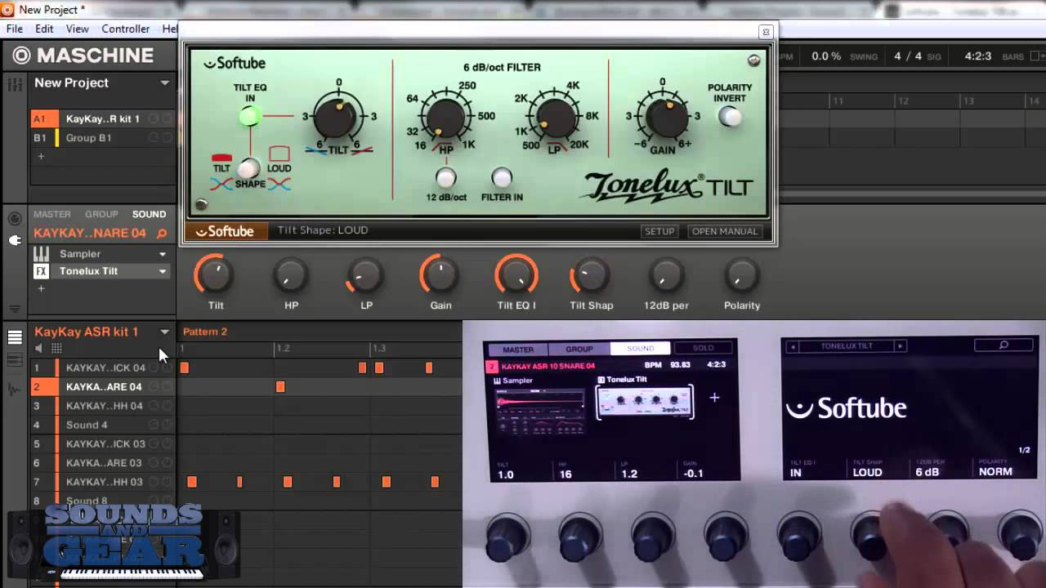Click the collapse lines icon below the plug icon

click(15, 309)
